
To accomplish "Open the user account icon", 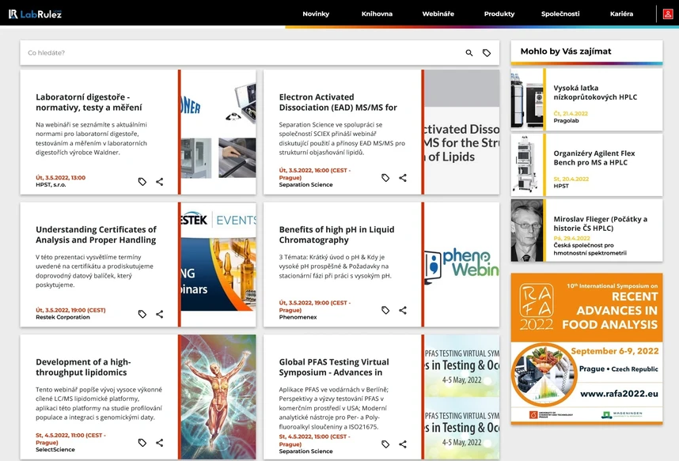I will [x=668, y=14].
